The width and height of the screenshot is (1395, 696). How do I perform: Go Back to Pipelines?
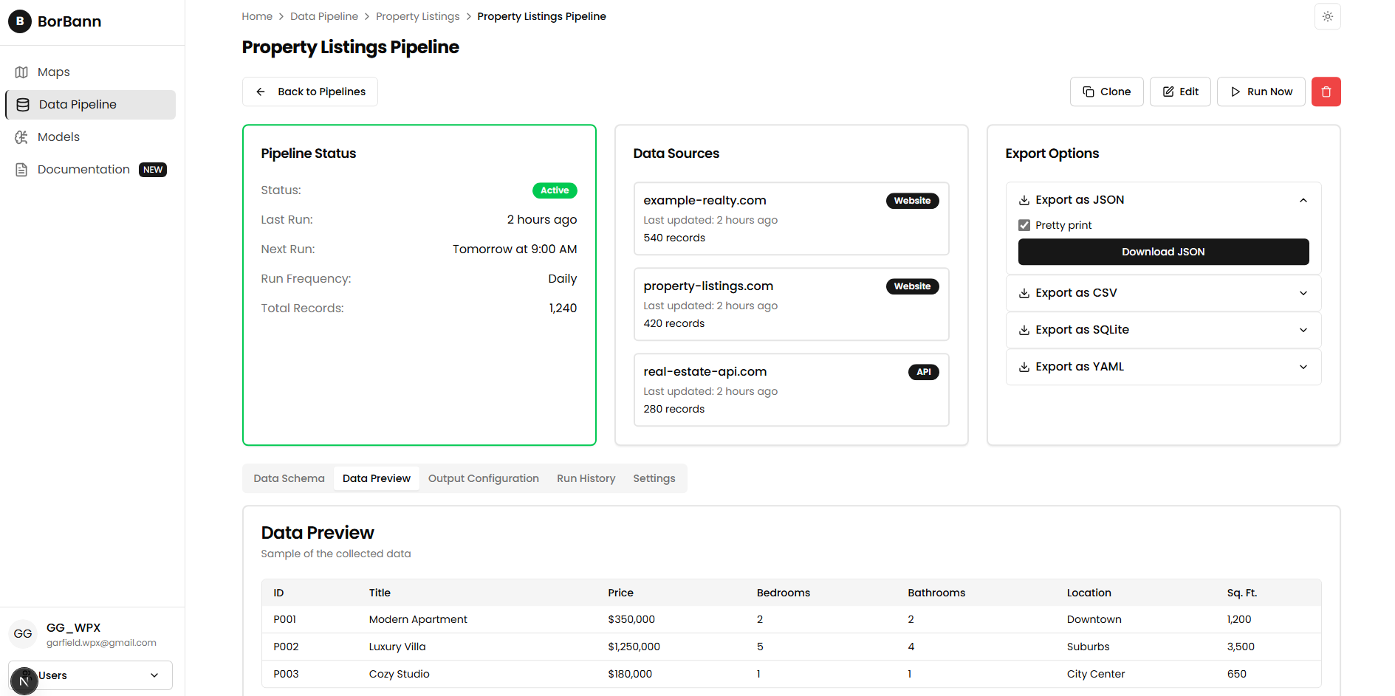click(310, 92)
